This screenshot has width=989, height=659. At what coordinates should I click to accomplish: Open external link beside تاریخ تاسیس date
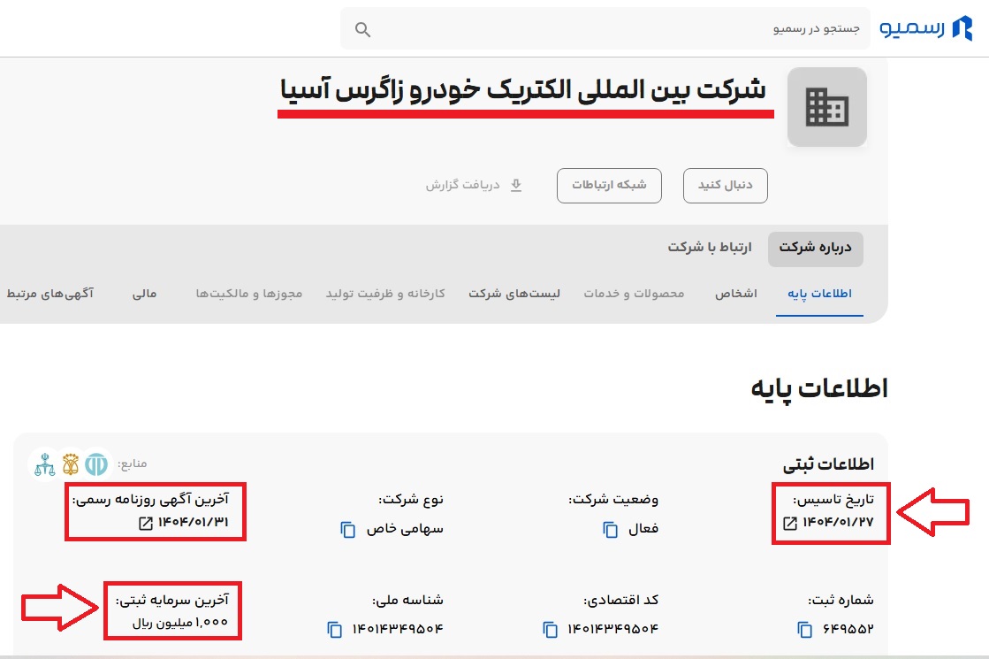789,523
